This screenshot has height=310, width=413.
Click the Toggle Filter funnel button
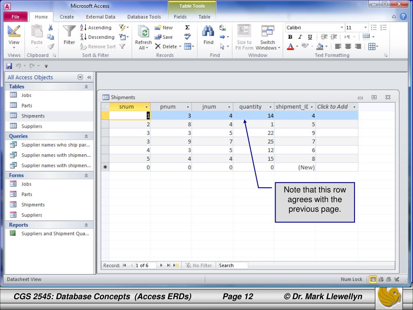[x=122, y=46]
